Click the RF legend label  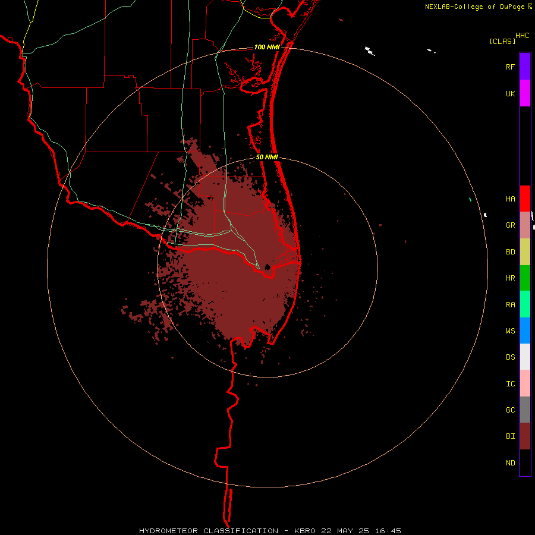(x=510, y=67)
